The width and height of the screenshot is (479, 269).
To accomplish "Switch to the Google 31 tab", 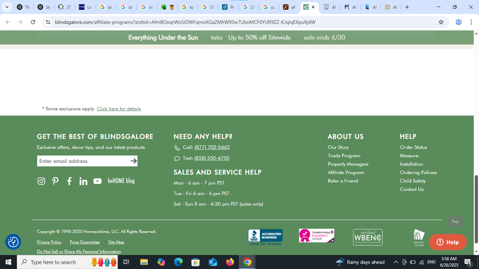I will [208, 7].
